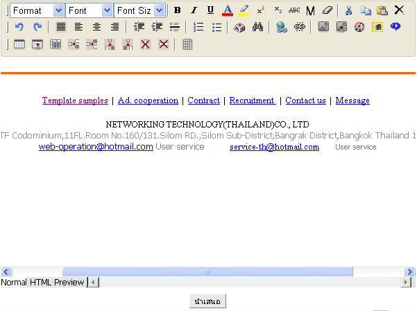The height and width of the screenshot is (311, 417).
Task: Open the Recruitment link
Action: 253,100
